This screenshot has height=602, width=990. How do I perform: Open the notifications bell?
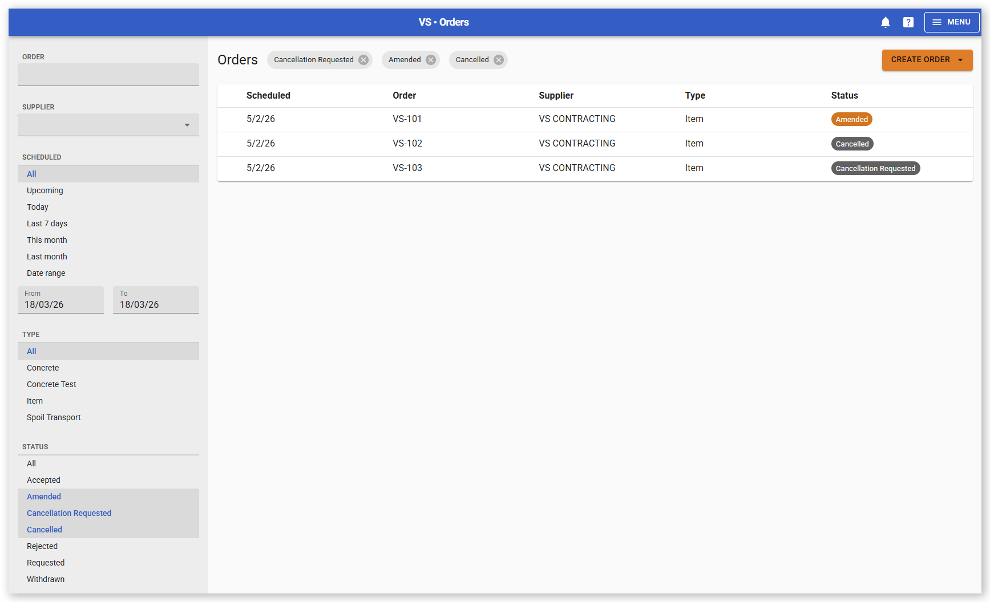(885, 22)
